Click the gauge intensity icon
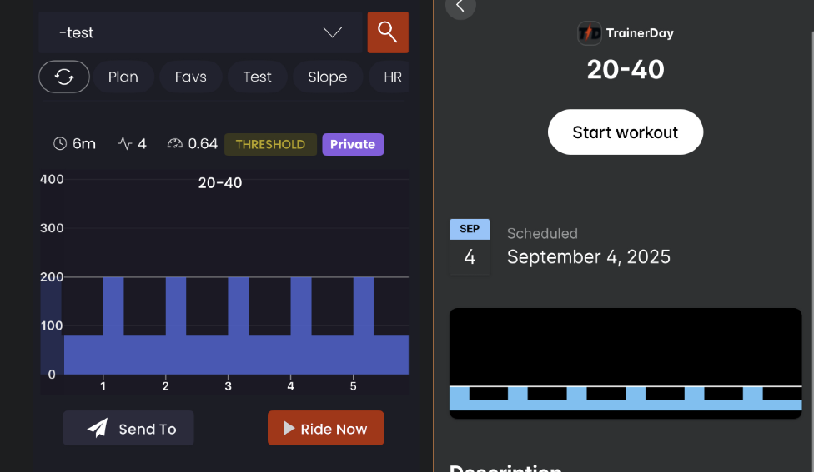This screenshot has height=472, width=814. [174, 144]
